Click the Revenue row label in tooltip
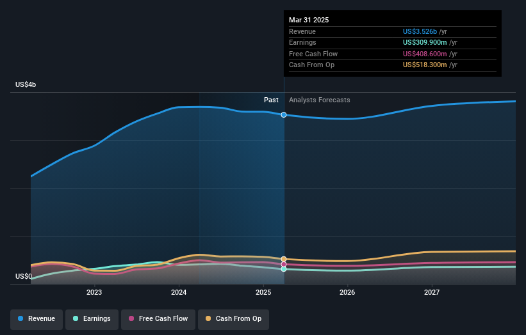Image resolution: width=526 pixels, height=335 pixels. [x=302, y=31]
